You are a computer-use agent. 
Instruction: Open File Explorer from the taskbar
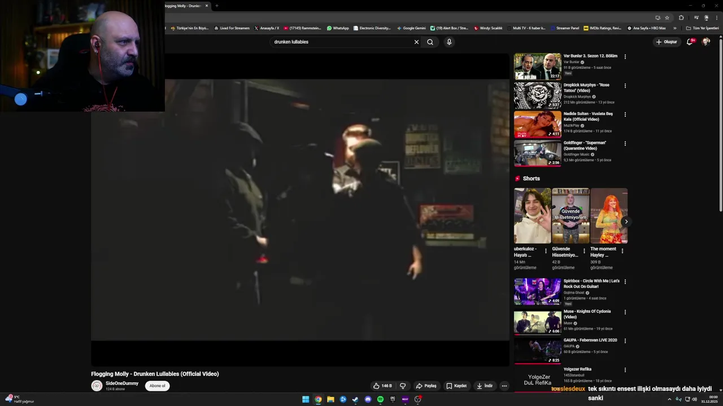click(330, 399)
